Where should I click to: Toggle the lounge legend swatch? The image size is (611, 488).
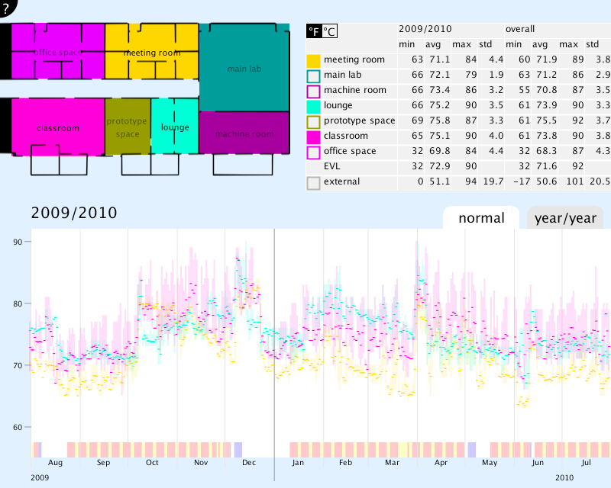313,107
